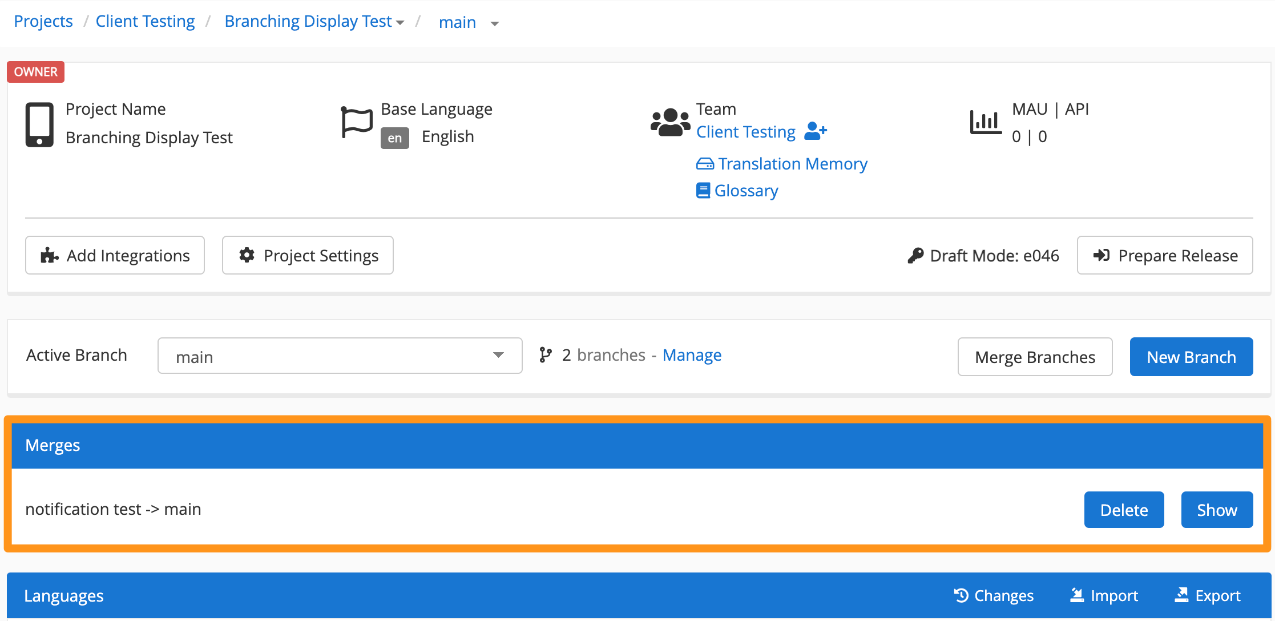
Task: Open Project Settings
Action: coord(308,255)
